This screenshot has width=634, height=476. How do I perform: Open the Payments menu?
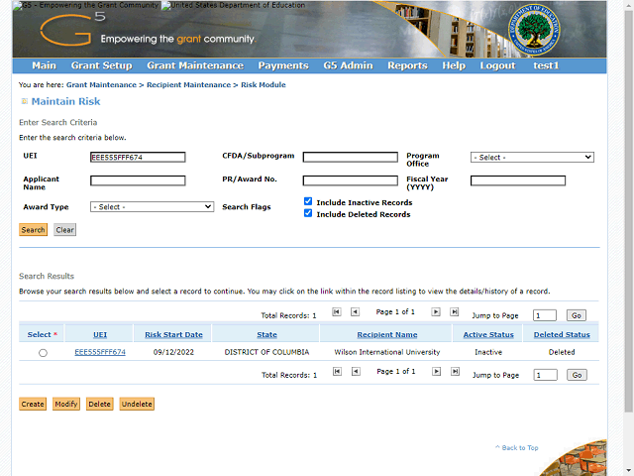[283, 65]
